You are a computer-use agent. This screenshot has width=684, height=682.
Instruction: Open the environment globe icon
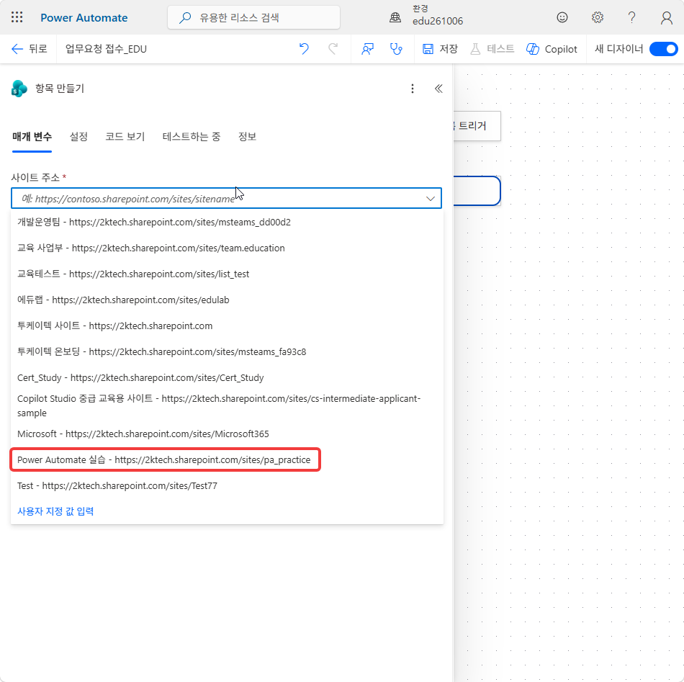pyautogui.click(x=395, y=17)
